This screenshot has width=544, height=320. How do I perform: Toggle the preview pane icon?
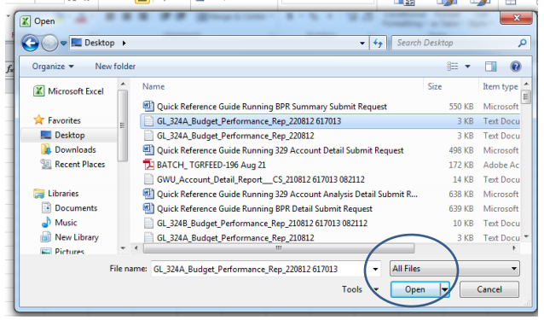(x=490, y=67)
